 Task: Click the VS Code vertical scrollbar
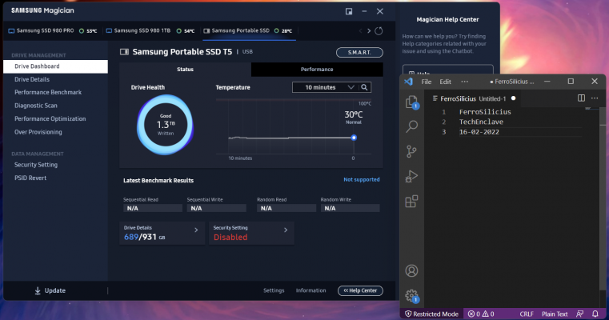(603, 198)
